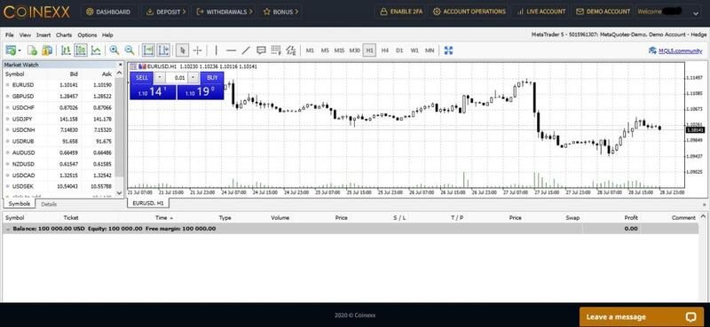Open the shapes and objects list tool

(x=291, y=51)
